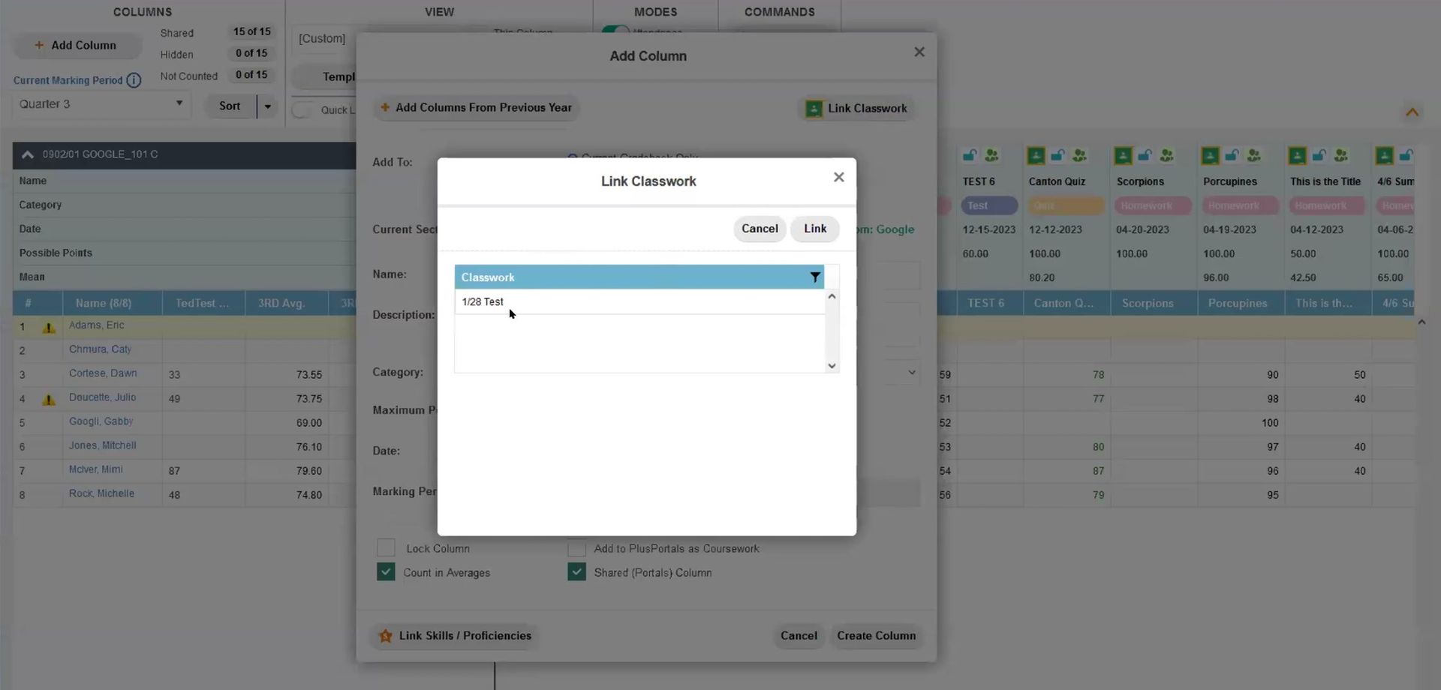Click the lock icon above Scorpions
This screenshot has height=690, width=1441.
(x=1145, y=155)
